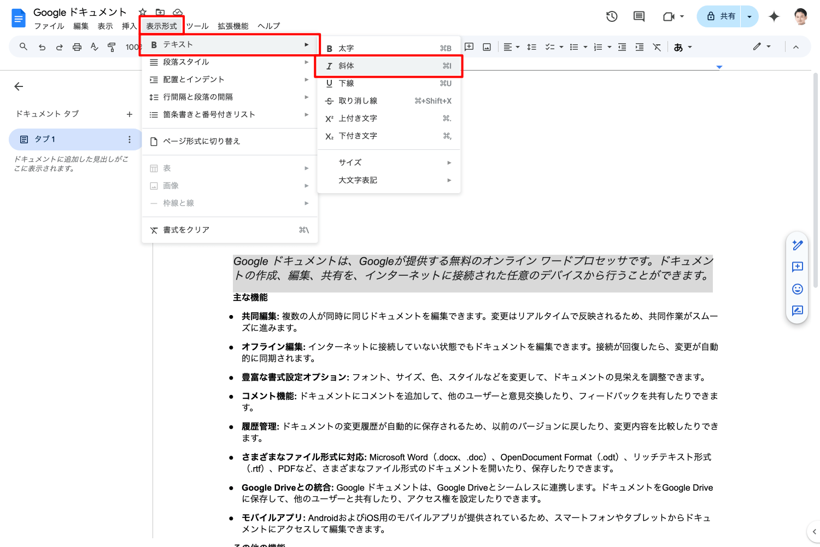Add comment from side floating bar

click(x=798, y=267)
